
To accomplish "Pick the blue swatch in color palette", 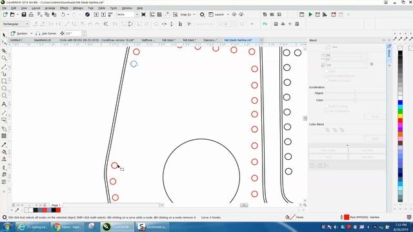I will (x=400, y=102).
